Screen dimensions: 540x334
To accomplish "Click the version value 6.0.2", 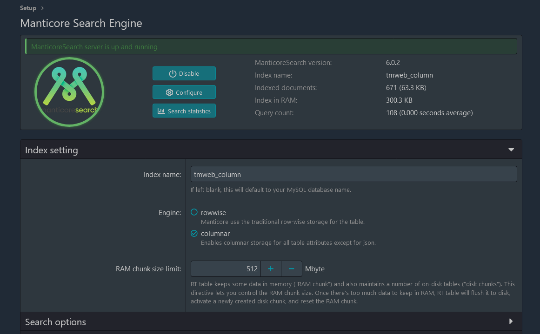I will coord(393,63).
